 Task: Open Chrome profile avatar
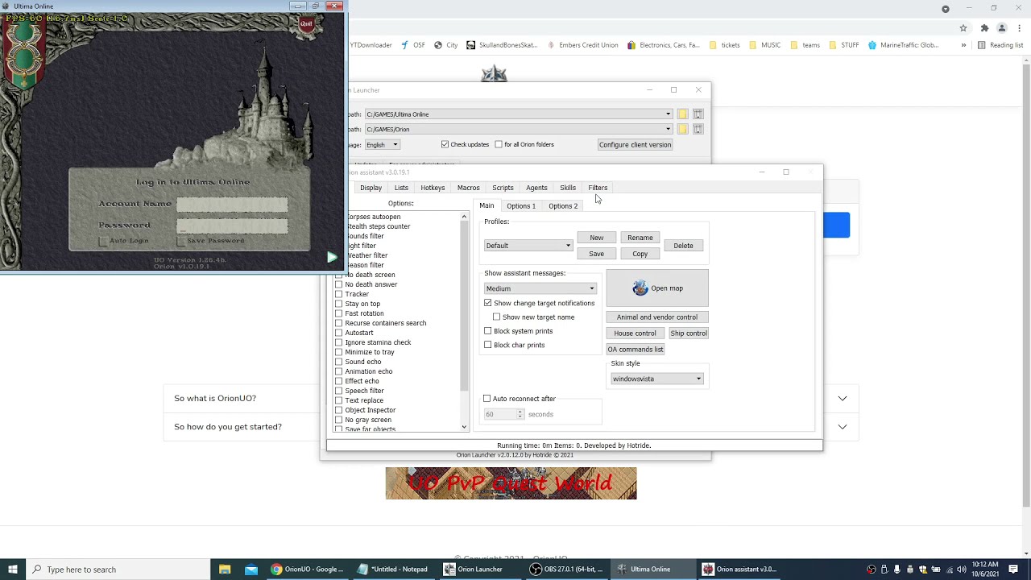point(1002,27)
